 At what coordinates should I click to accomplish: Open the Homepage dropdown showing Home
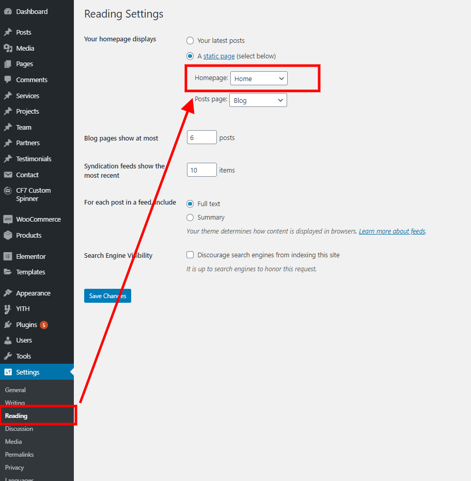tap(259, 79)
